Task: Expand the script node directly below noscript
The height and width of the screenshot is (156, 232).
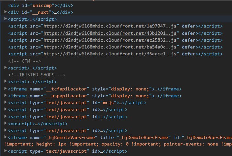Action: coord(6,130)
